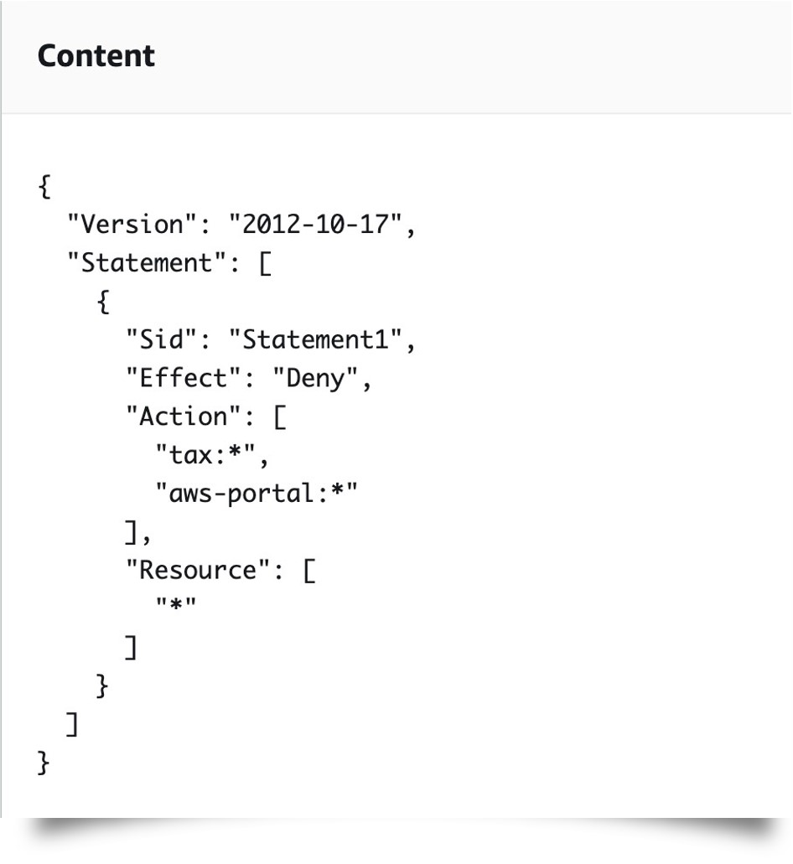Click the "Version" key in the policy

tap(132, 225)
